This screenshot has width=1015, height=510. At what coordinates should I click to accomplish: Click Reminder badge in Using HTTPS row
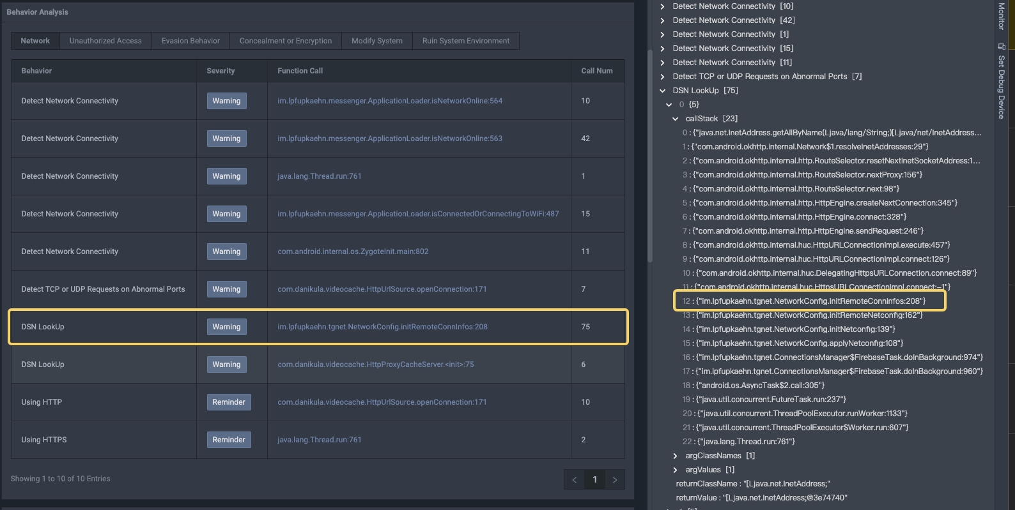(x=229, y=440)
